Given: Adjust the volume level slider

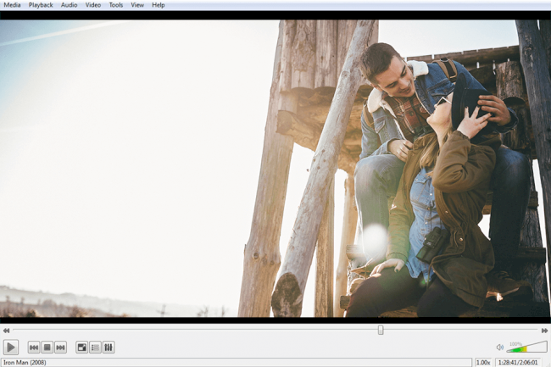Looking at the screenshot, I should [x=527, y=347].
